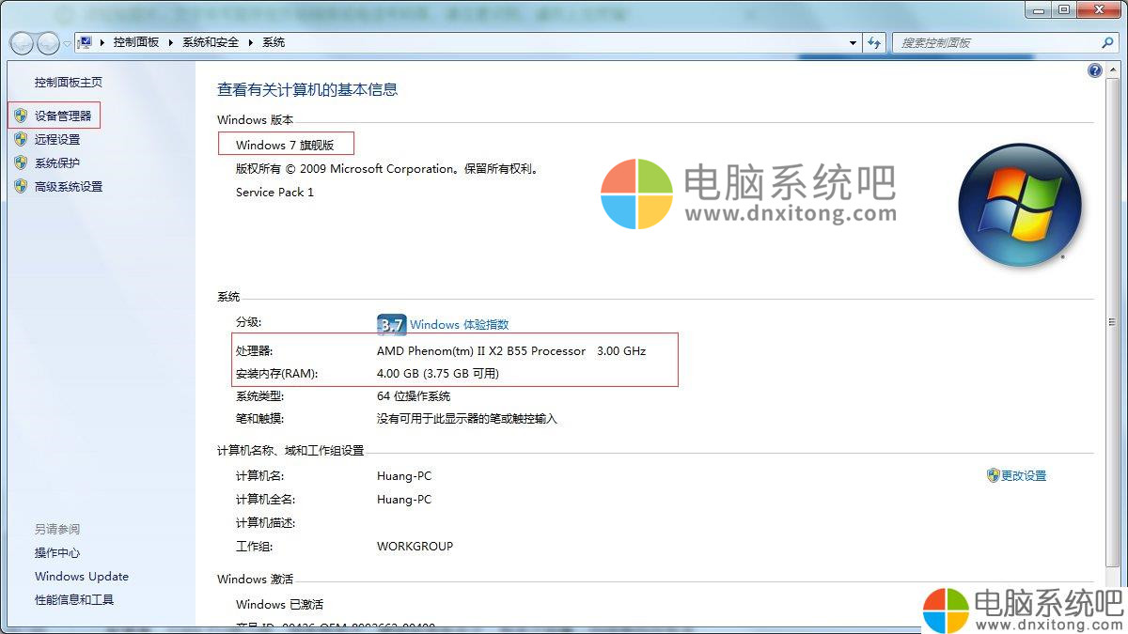The height and width of the screenshot is (634, 1128).
Task: Go back with the Back arrow button
Action: pyautogui.click(x=22, y=43)
